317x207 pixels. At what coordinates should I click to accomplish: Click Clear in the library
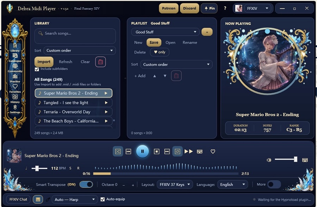85,62
